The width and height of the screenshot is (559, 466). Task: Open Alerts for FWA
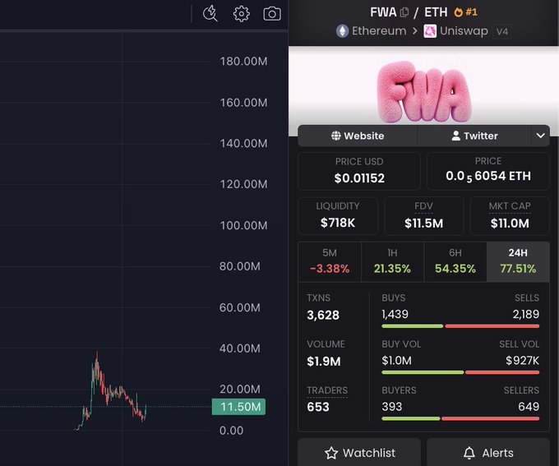click(x=488, y=453)
